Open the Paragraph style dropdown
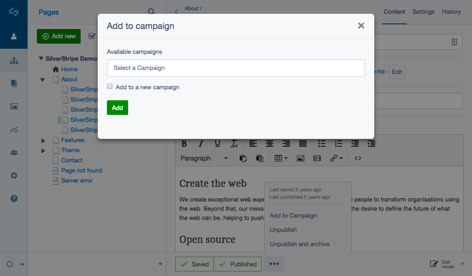Image resolution: width=472 pixels, height=276 pixels. (205, 158)
